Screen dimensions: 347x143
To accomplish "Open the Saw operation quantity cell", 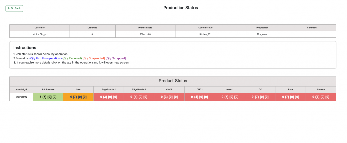I will (x=78, y=97).
